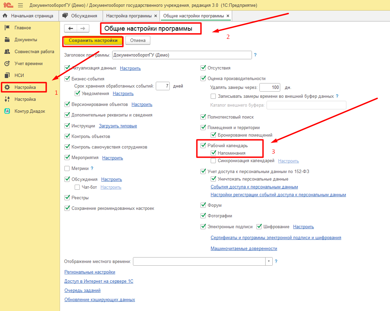Screen dimensions: 390x311
Task: Close the Общие настройки программы tab
Action: point(228,16)
